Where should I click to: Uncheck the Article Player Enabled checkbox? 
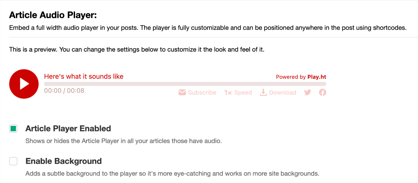coord(13,128)
